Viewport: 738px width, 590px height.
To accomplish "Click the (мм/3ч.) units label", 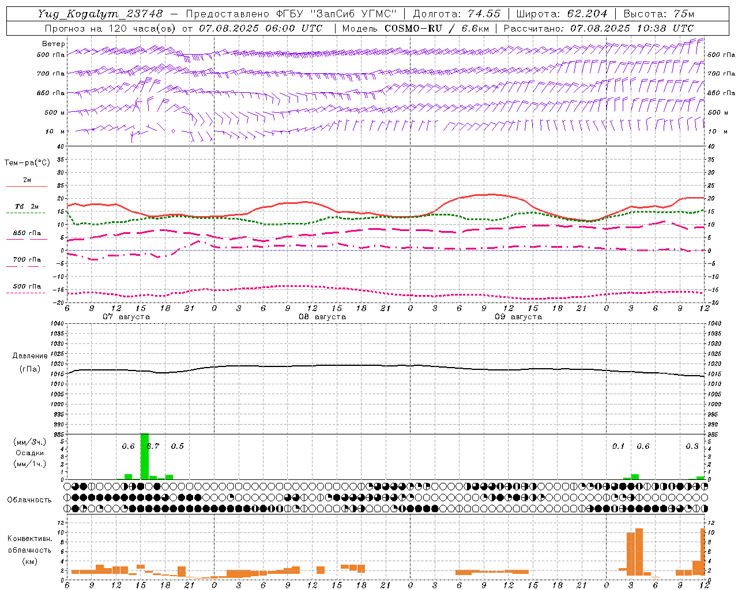I will pos(29,442).
